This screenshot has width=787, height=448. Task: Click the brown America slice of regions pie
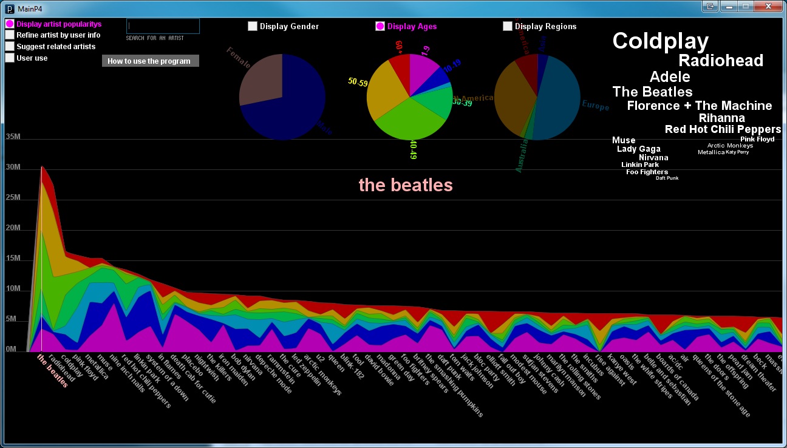(513, 97)
